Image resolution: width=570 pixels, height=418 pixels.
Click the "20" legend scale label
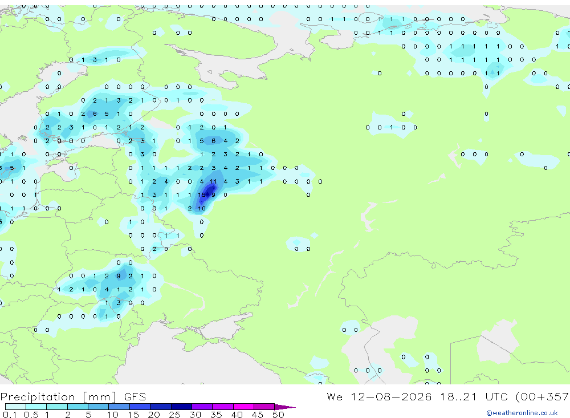(154, 415)
